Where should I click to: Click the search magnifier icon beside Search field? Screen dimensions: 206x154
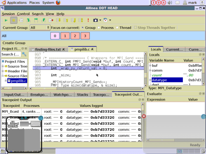[x=24, y=54]
